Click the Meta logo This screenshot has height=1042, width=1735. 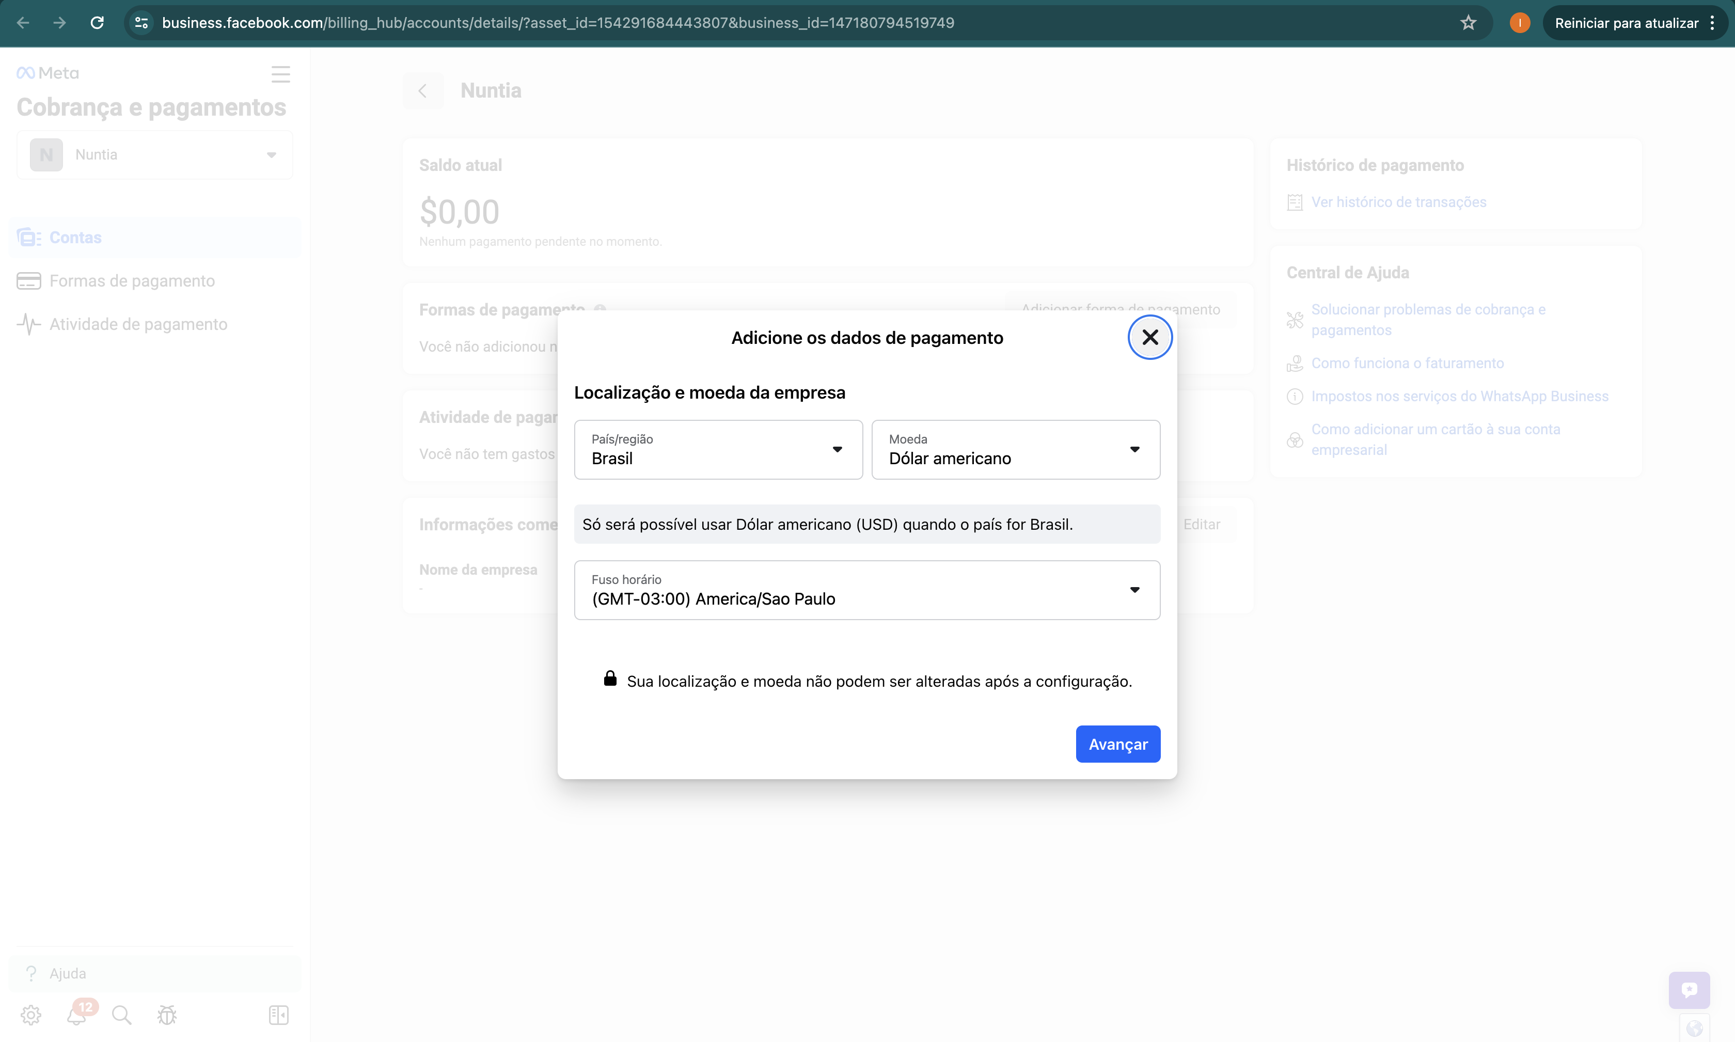(48, 73)
